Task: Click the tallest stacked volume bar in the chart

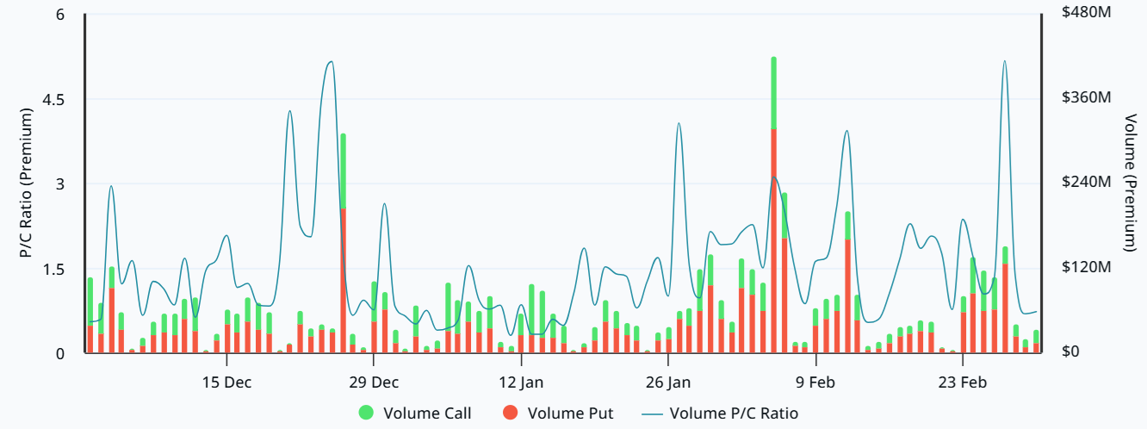Action: (774, 207)
